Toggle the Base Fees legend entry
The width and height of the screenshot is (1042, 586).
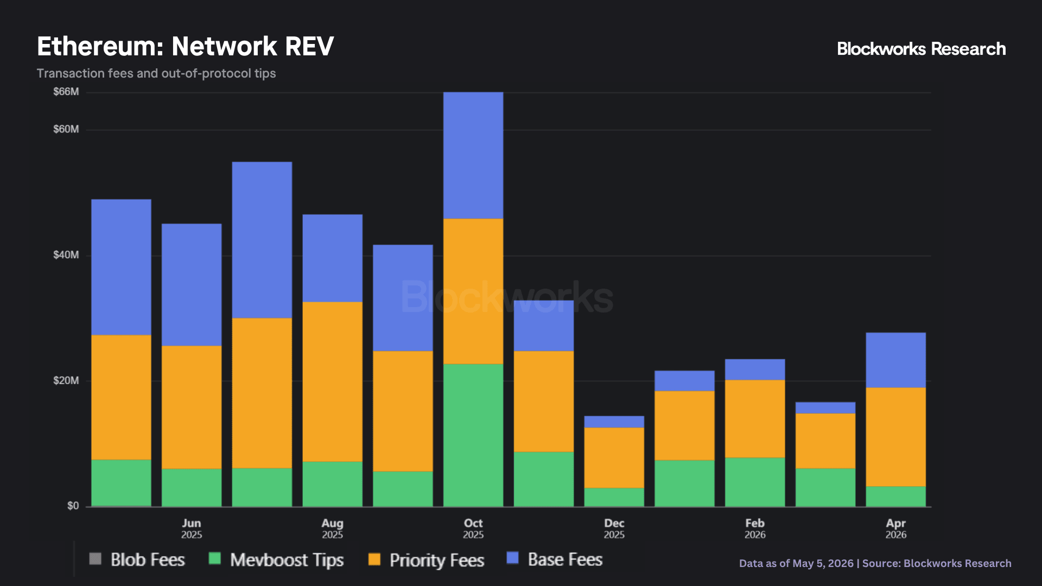coord(554,559)
